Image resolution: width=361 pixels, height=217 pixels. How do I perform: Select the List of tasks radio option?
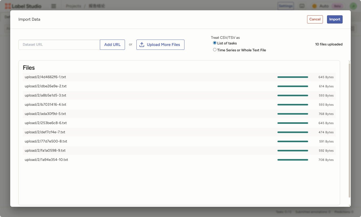(215, 43)
